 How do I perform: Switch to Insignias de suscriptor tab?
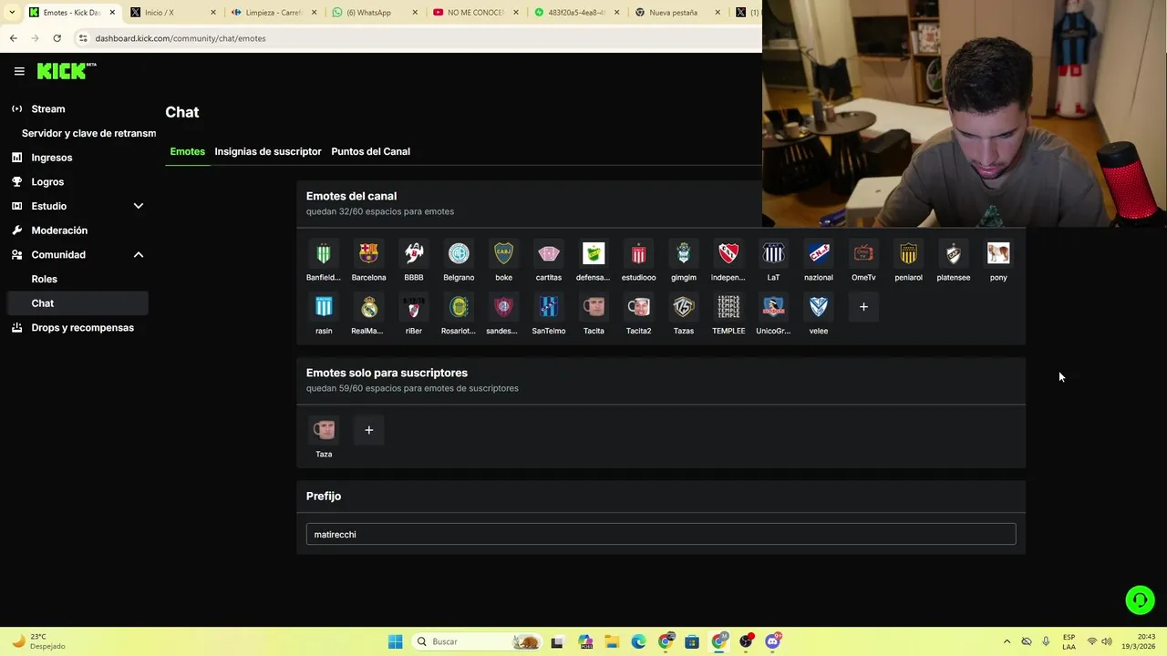point(268,151)
